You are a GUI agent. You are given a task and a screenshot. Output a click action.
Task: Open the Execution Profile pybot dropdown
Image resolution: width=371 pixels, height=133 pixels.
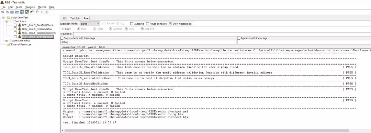point(90,24)
